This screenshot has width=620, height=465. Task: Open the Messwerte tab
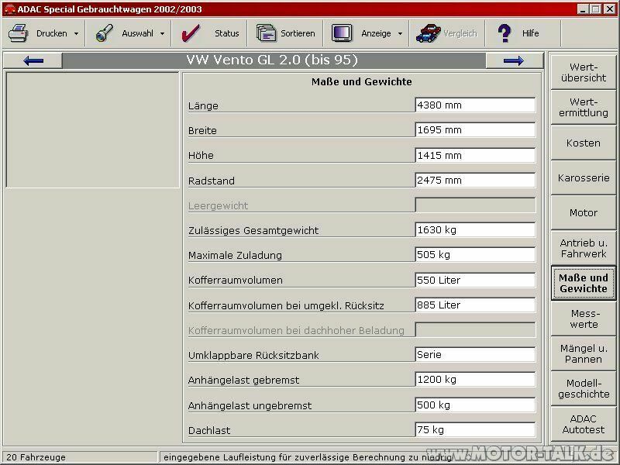pyautogui.click(x=584, y=319)
